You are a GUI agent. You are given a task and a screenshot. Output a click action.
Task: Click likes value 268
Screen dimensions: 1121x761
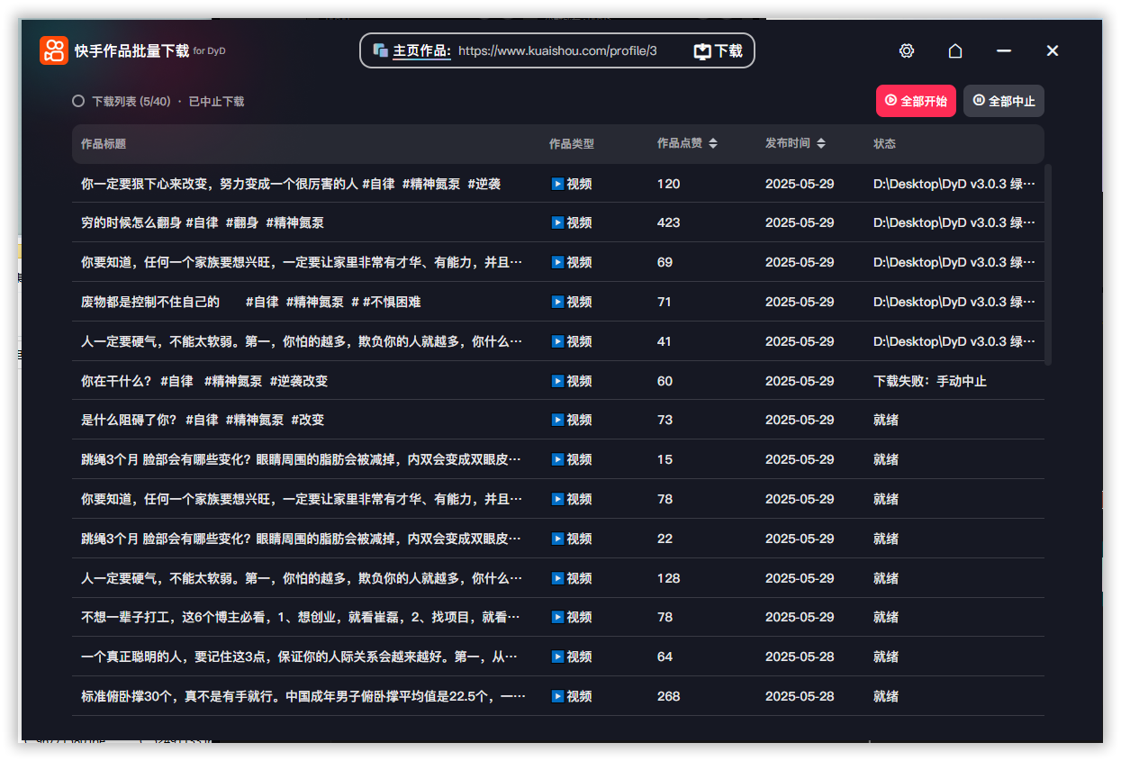pyautogui.click(x=668, y=696)
